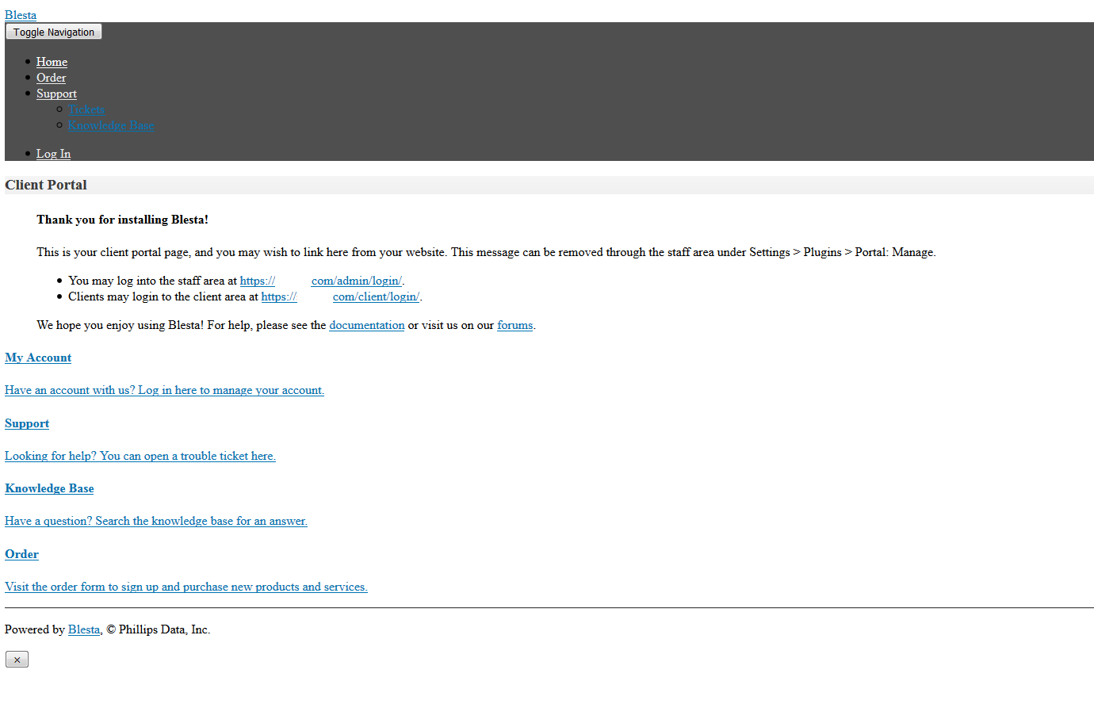Viewport: 1094px width, 723px height.
Task: Open the Home navigation item
Action: click(52, 62)
